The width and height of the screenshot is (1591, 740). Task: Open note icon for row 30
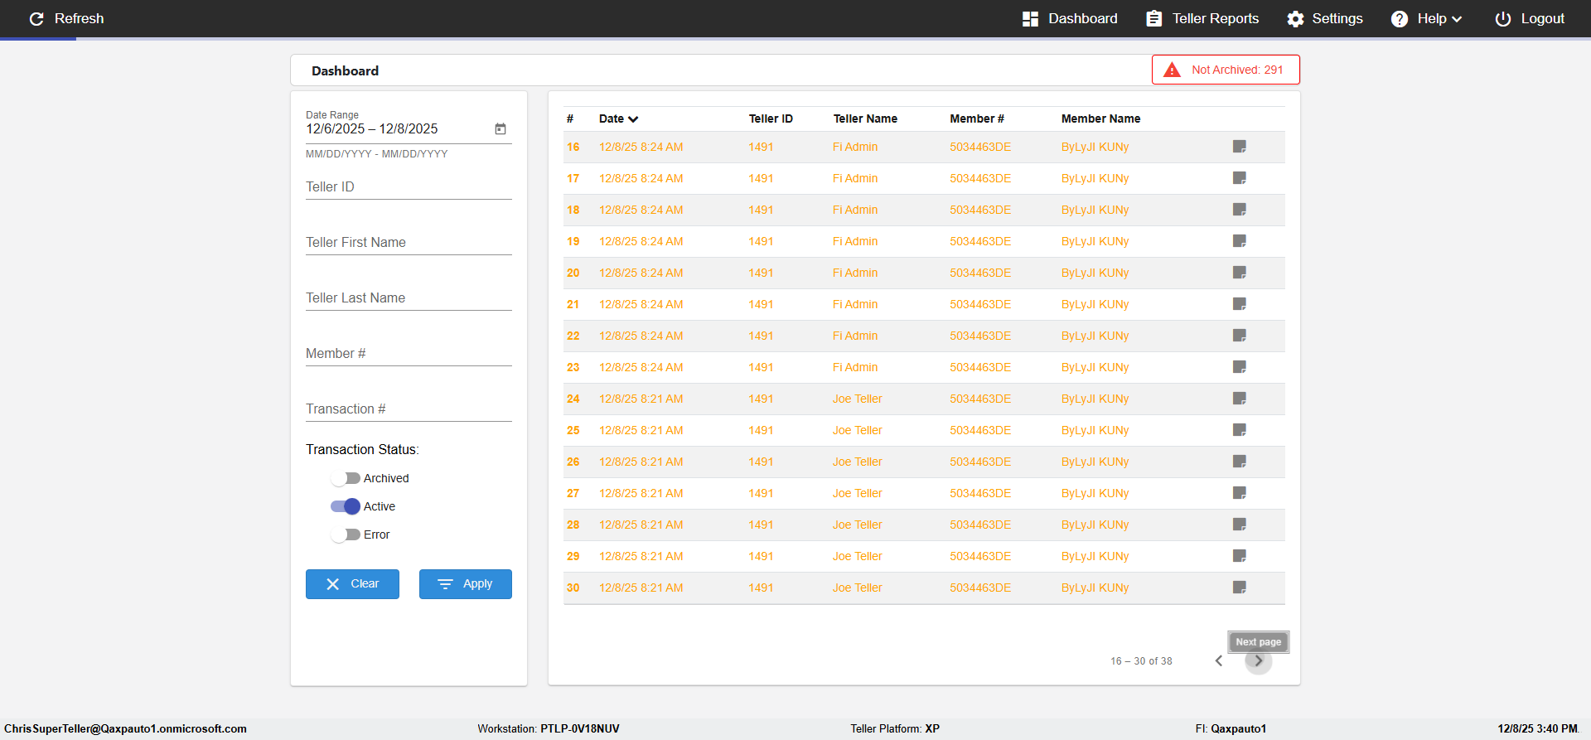pos(1240,588)
